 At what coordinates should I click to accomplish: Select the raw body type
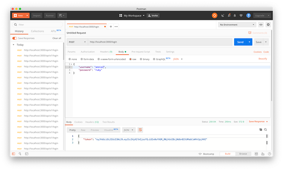[x=130, y=59]
